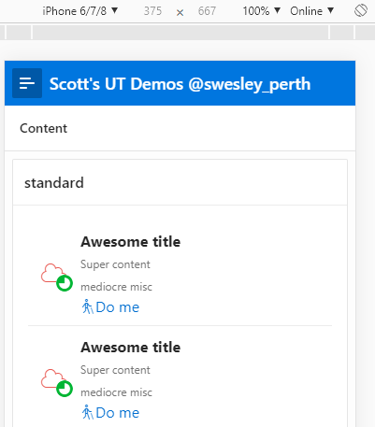Click the green clock badge on first item

point(65,283)
